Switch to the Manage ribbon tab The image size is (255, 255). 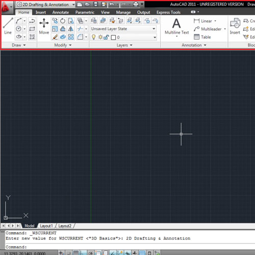(123, 12)
